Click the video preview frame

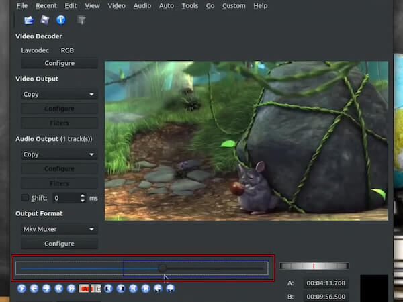point(247,141)
